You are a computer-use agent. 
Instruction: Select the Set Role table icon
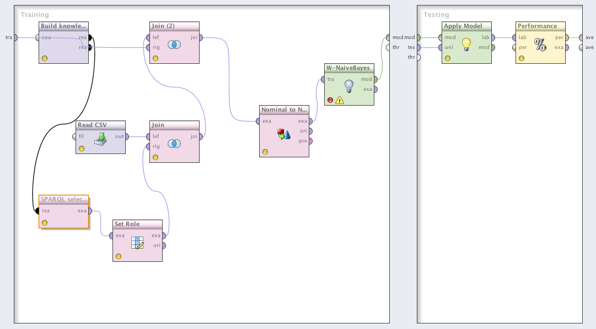[x=137, y=242]
